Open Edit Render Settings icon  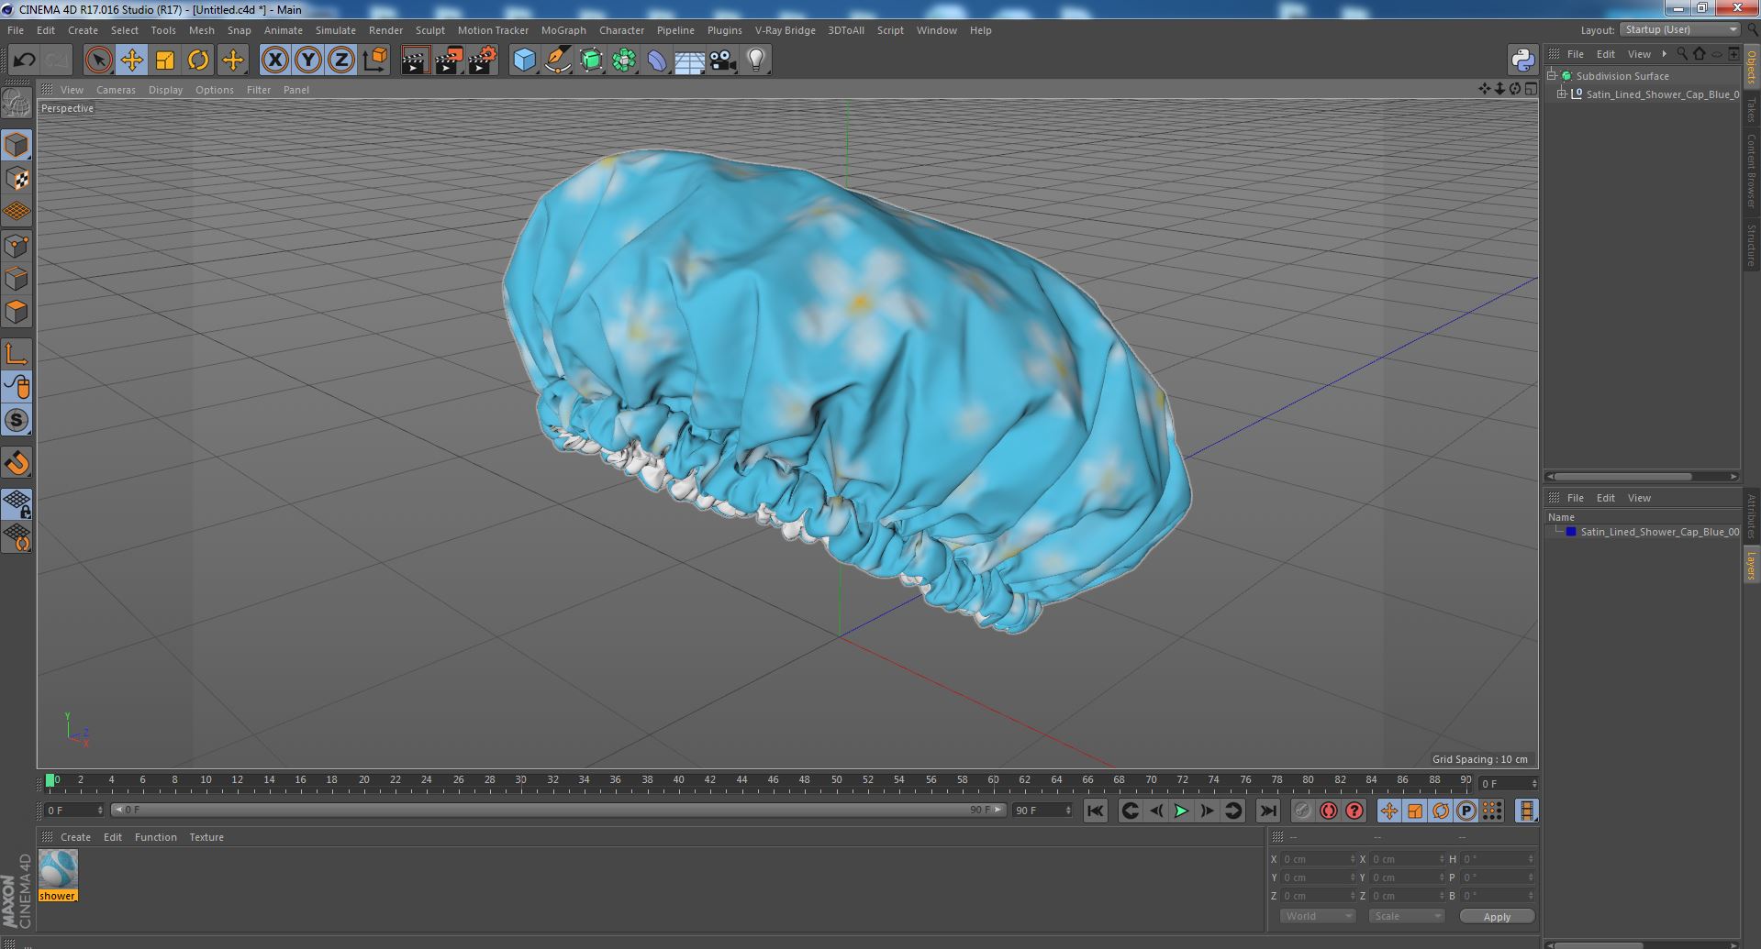point(482,61)
